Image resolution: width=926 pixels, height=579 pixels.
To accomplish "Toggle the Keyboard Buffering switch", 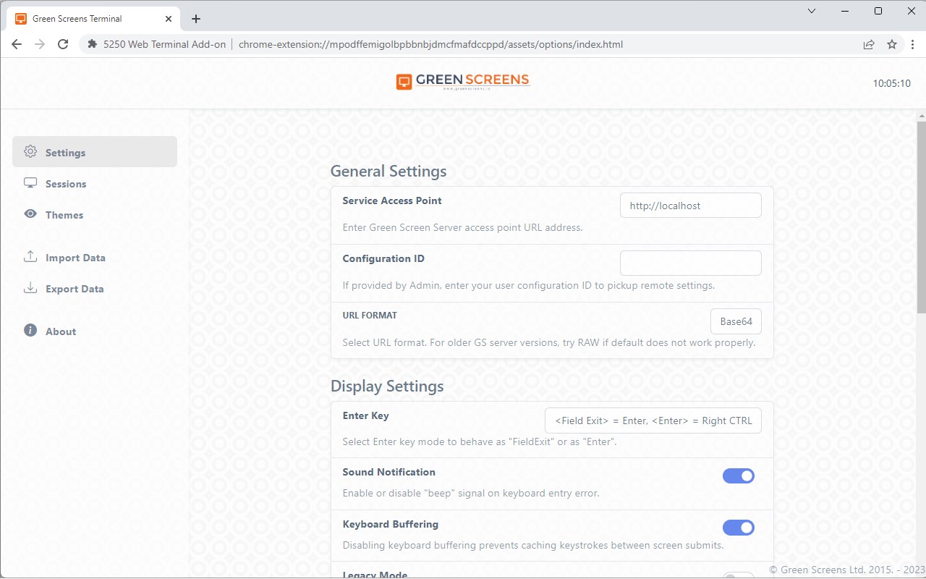I will (x=739, y=528).
